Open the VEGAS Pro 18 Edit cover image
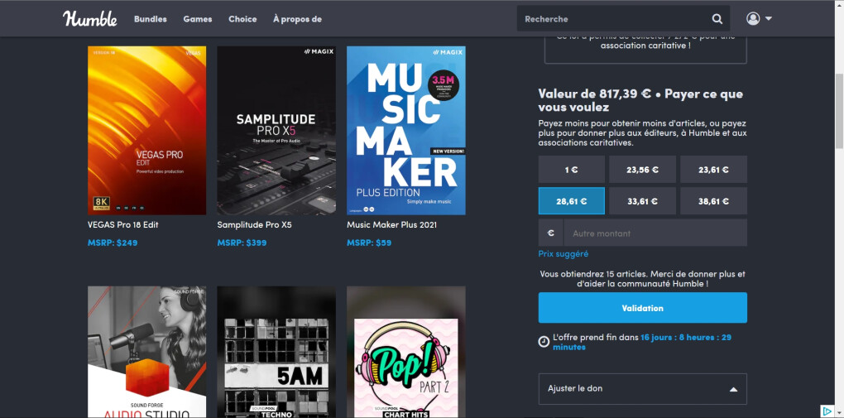The image size is (844, 418). [x=147, y=130]
